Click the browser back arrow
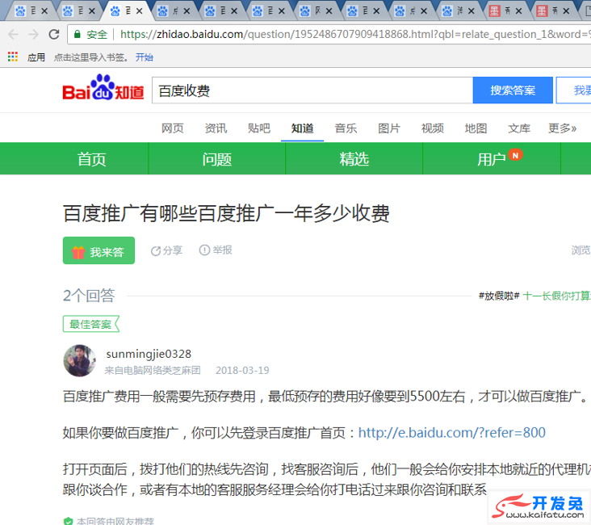591x525 pixels. [x=13, y=34]
